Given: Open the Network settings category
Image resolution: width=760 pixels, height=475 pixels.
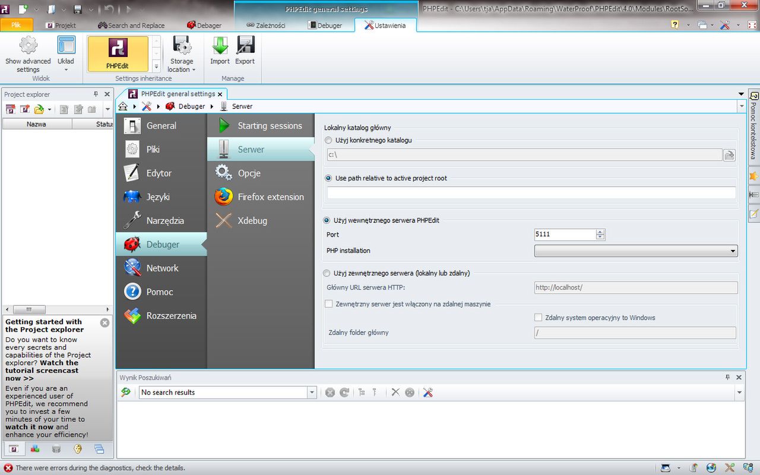Looking at the screenshot, I should (x=161, y=268).
